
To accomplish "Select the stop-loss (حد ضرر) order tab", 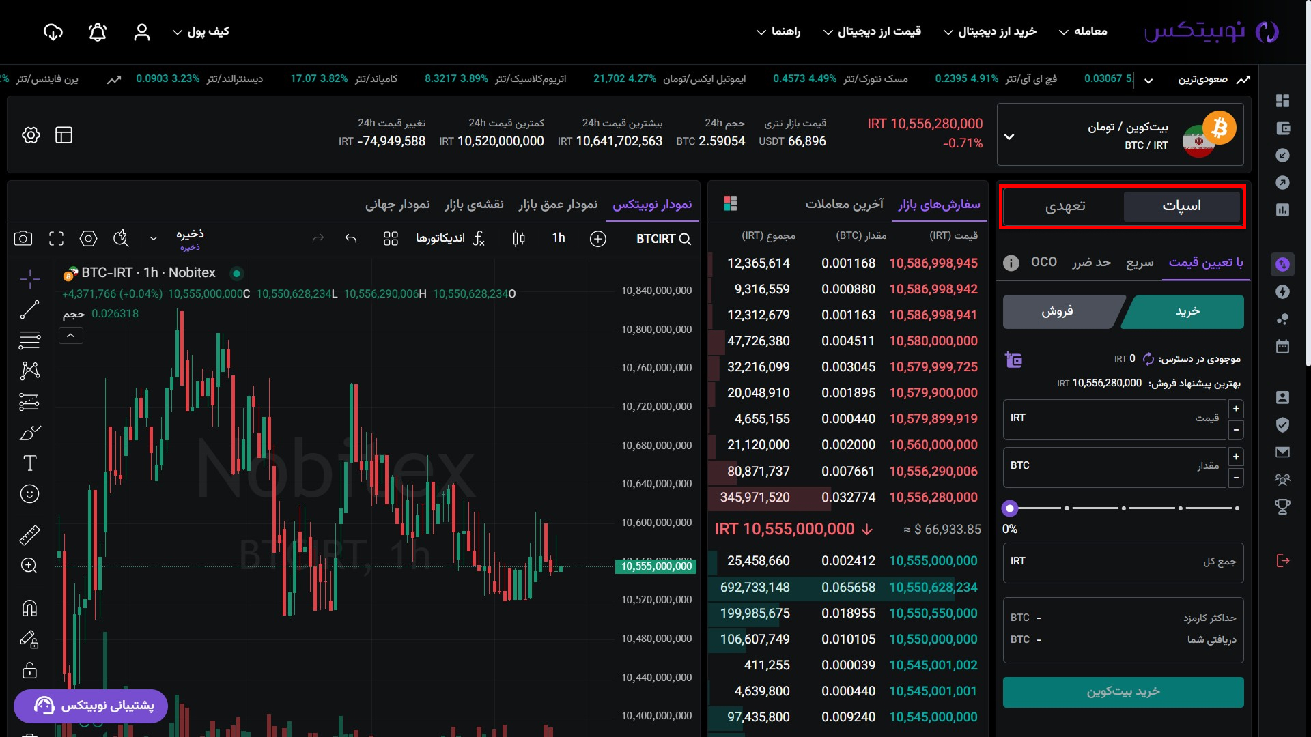I will (x=1091, y=263).
